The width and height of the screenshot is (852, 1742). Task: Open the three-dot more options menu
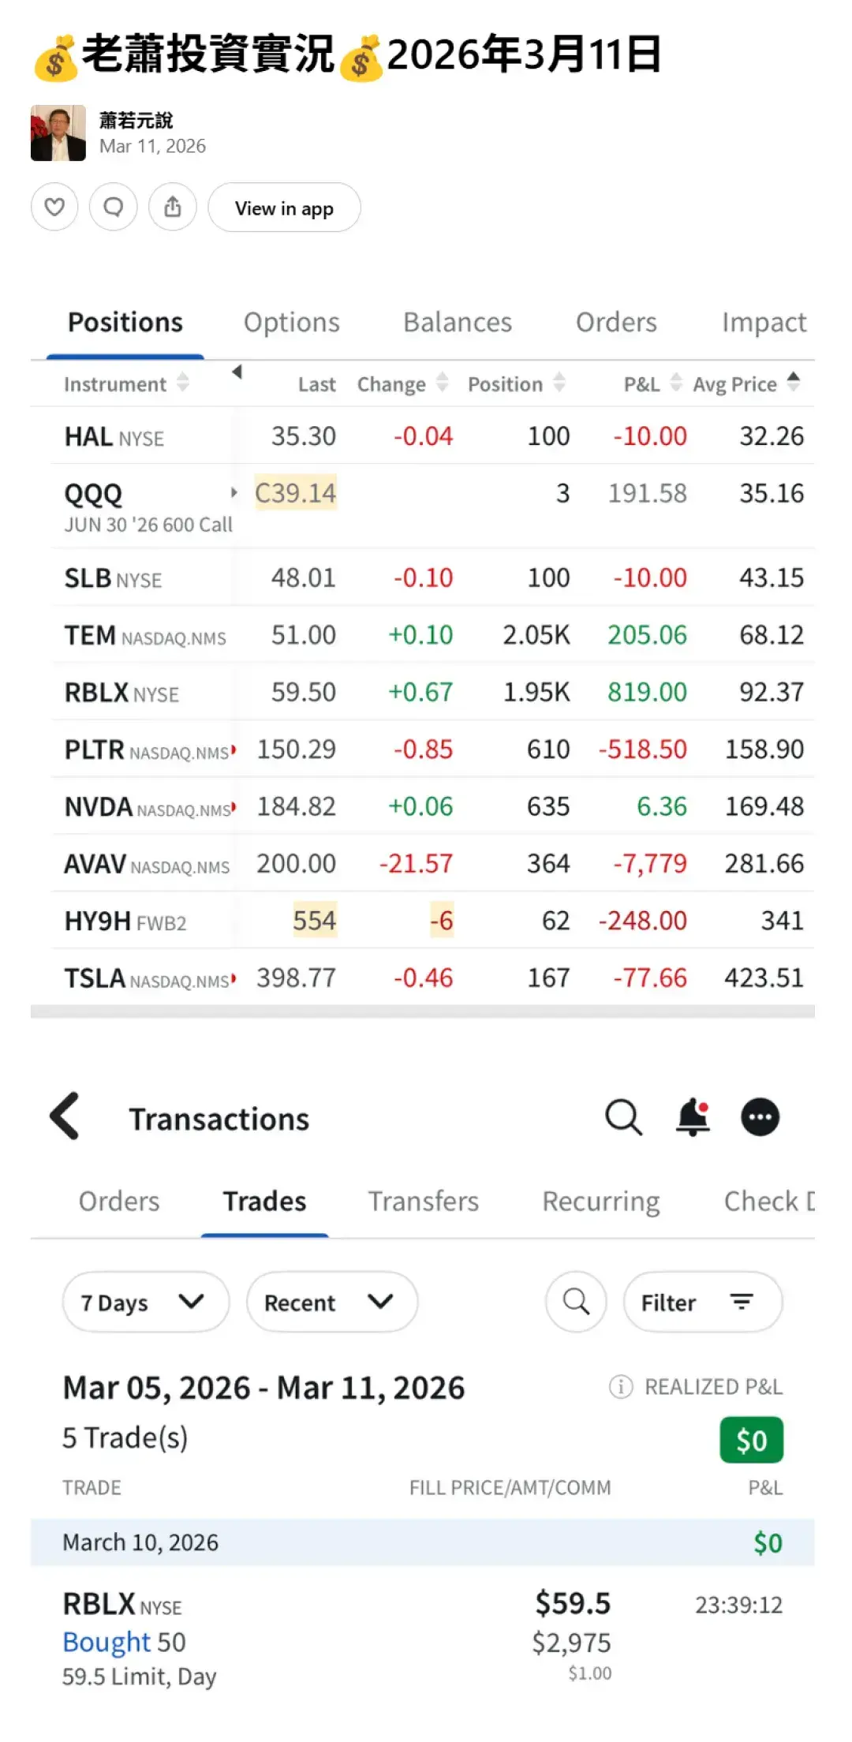[x=760, y=1117]
